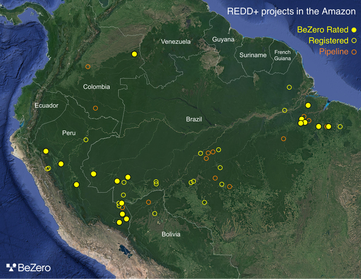Click the hollow yellow legend circle for Registered
361x279 pixels.
[x=354, y=41]
